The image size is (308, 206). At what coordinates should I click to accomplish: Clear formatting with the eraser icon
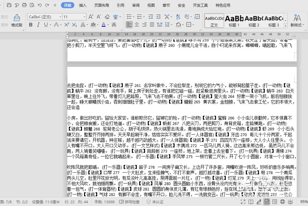[x=107, y=17]
